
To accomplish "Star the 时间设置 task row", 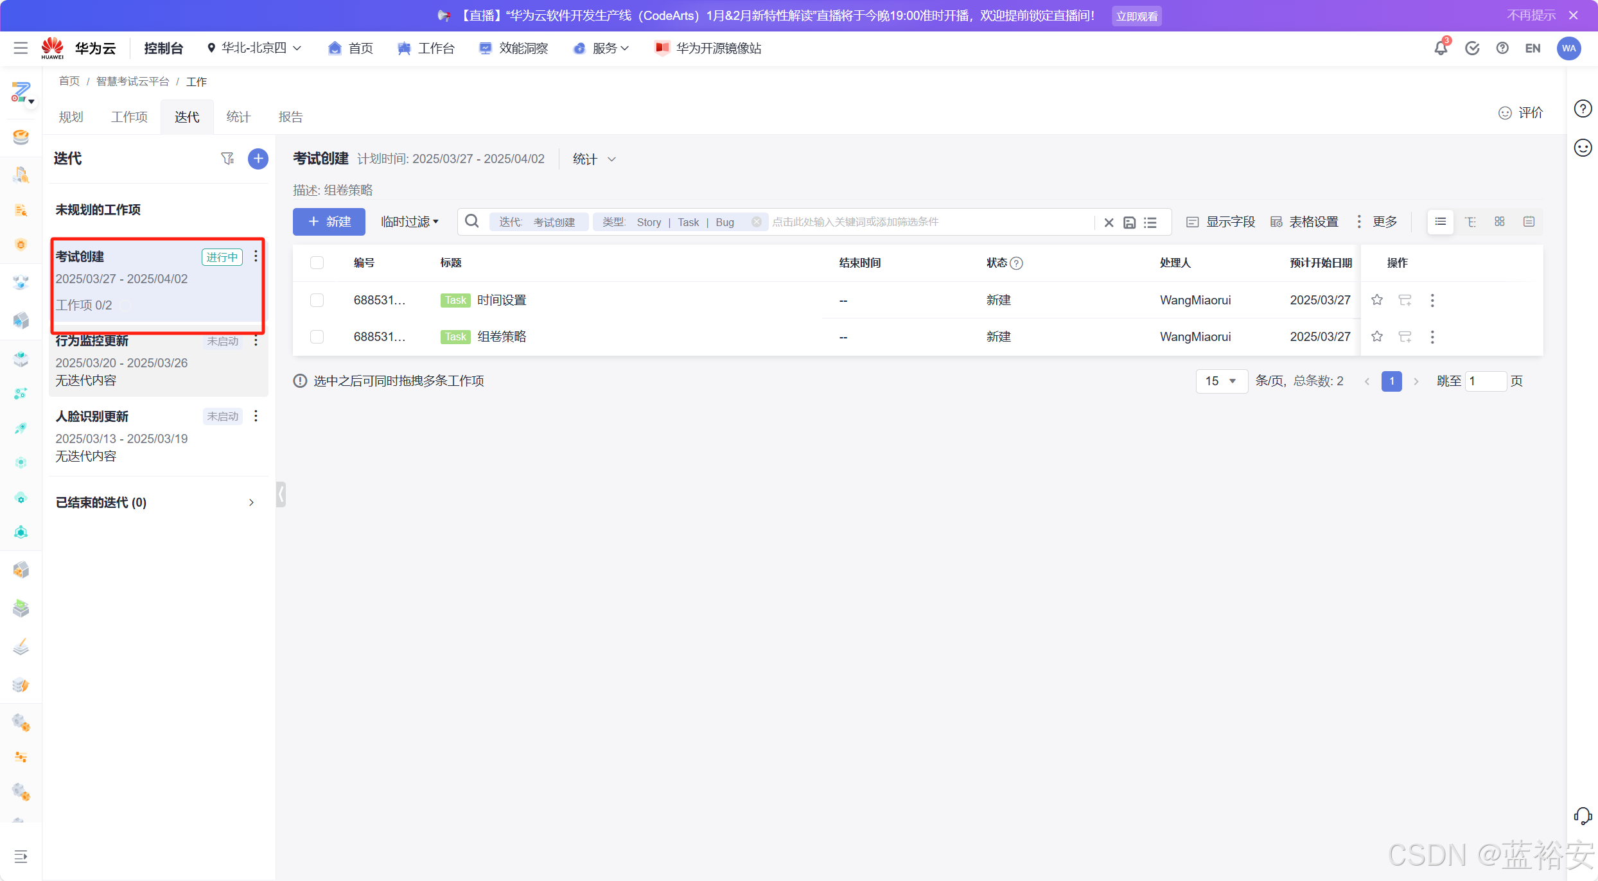I will pos(1376,300).
